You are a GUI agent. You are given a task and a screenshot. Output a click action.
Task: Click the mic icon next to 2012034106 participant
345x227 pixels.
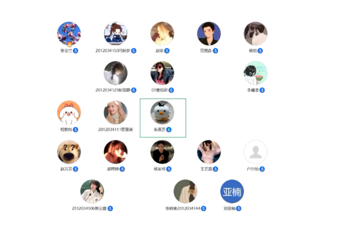point(110,208)
